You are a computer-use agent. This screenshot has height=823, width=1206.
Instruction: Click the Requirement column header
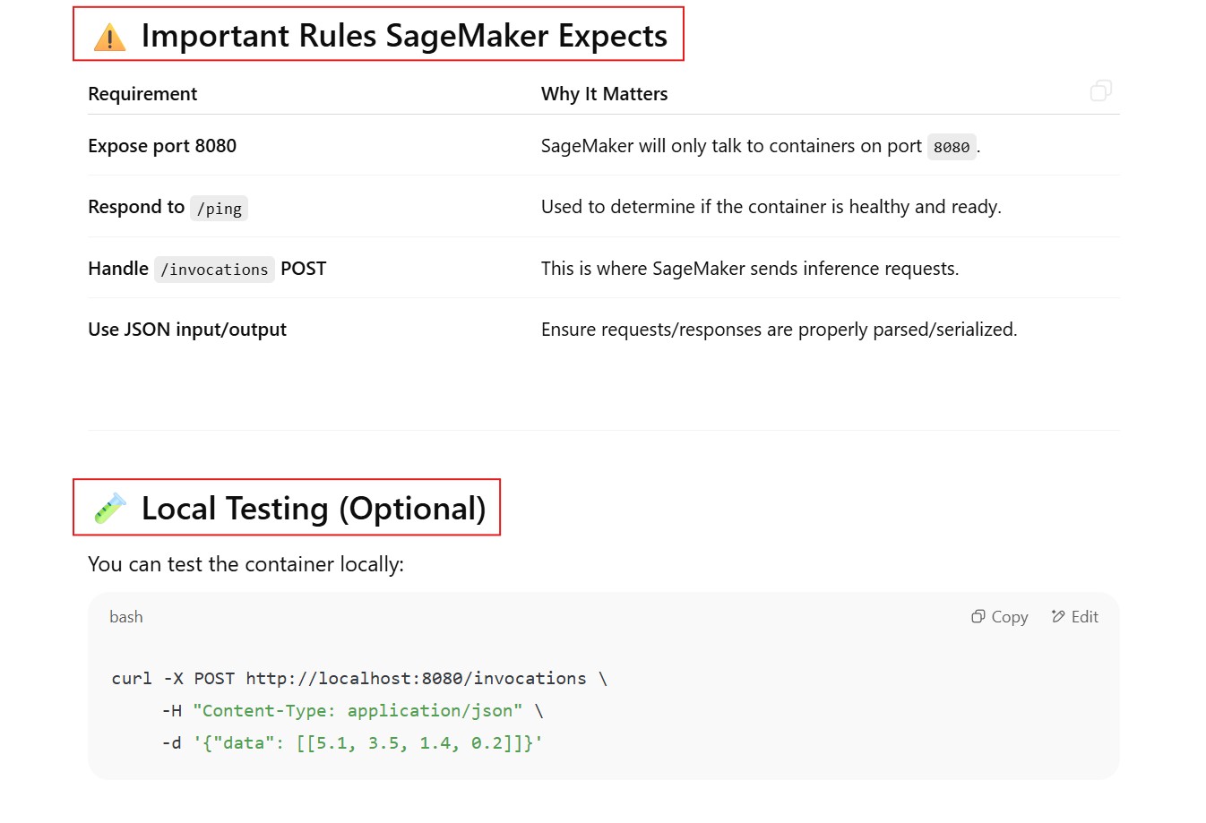coord(142,94)
